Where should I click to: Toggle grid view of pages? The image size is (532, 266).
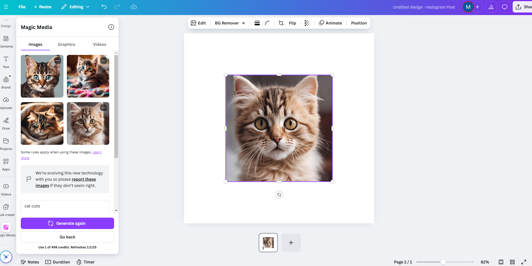(x=512, y=262)
